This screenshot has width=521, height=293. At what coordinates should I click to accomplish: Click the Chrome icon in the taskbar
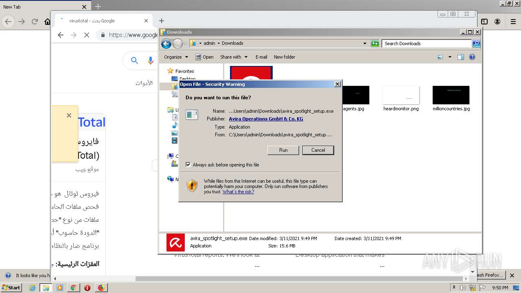click(73, 288)
